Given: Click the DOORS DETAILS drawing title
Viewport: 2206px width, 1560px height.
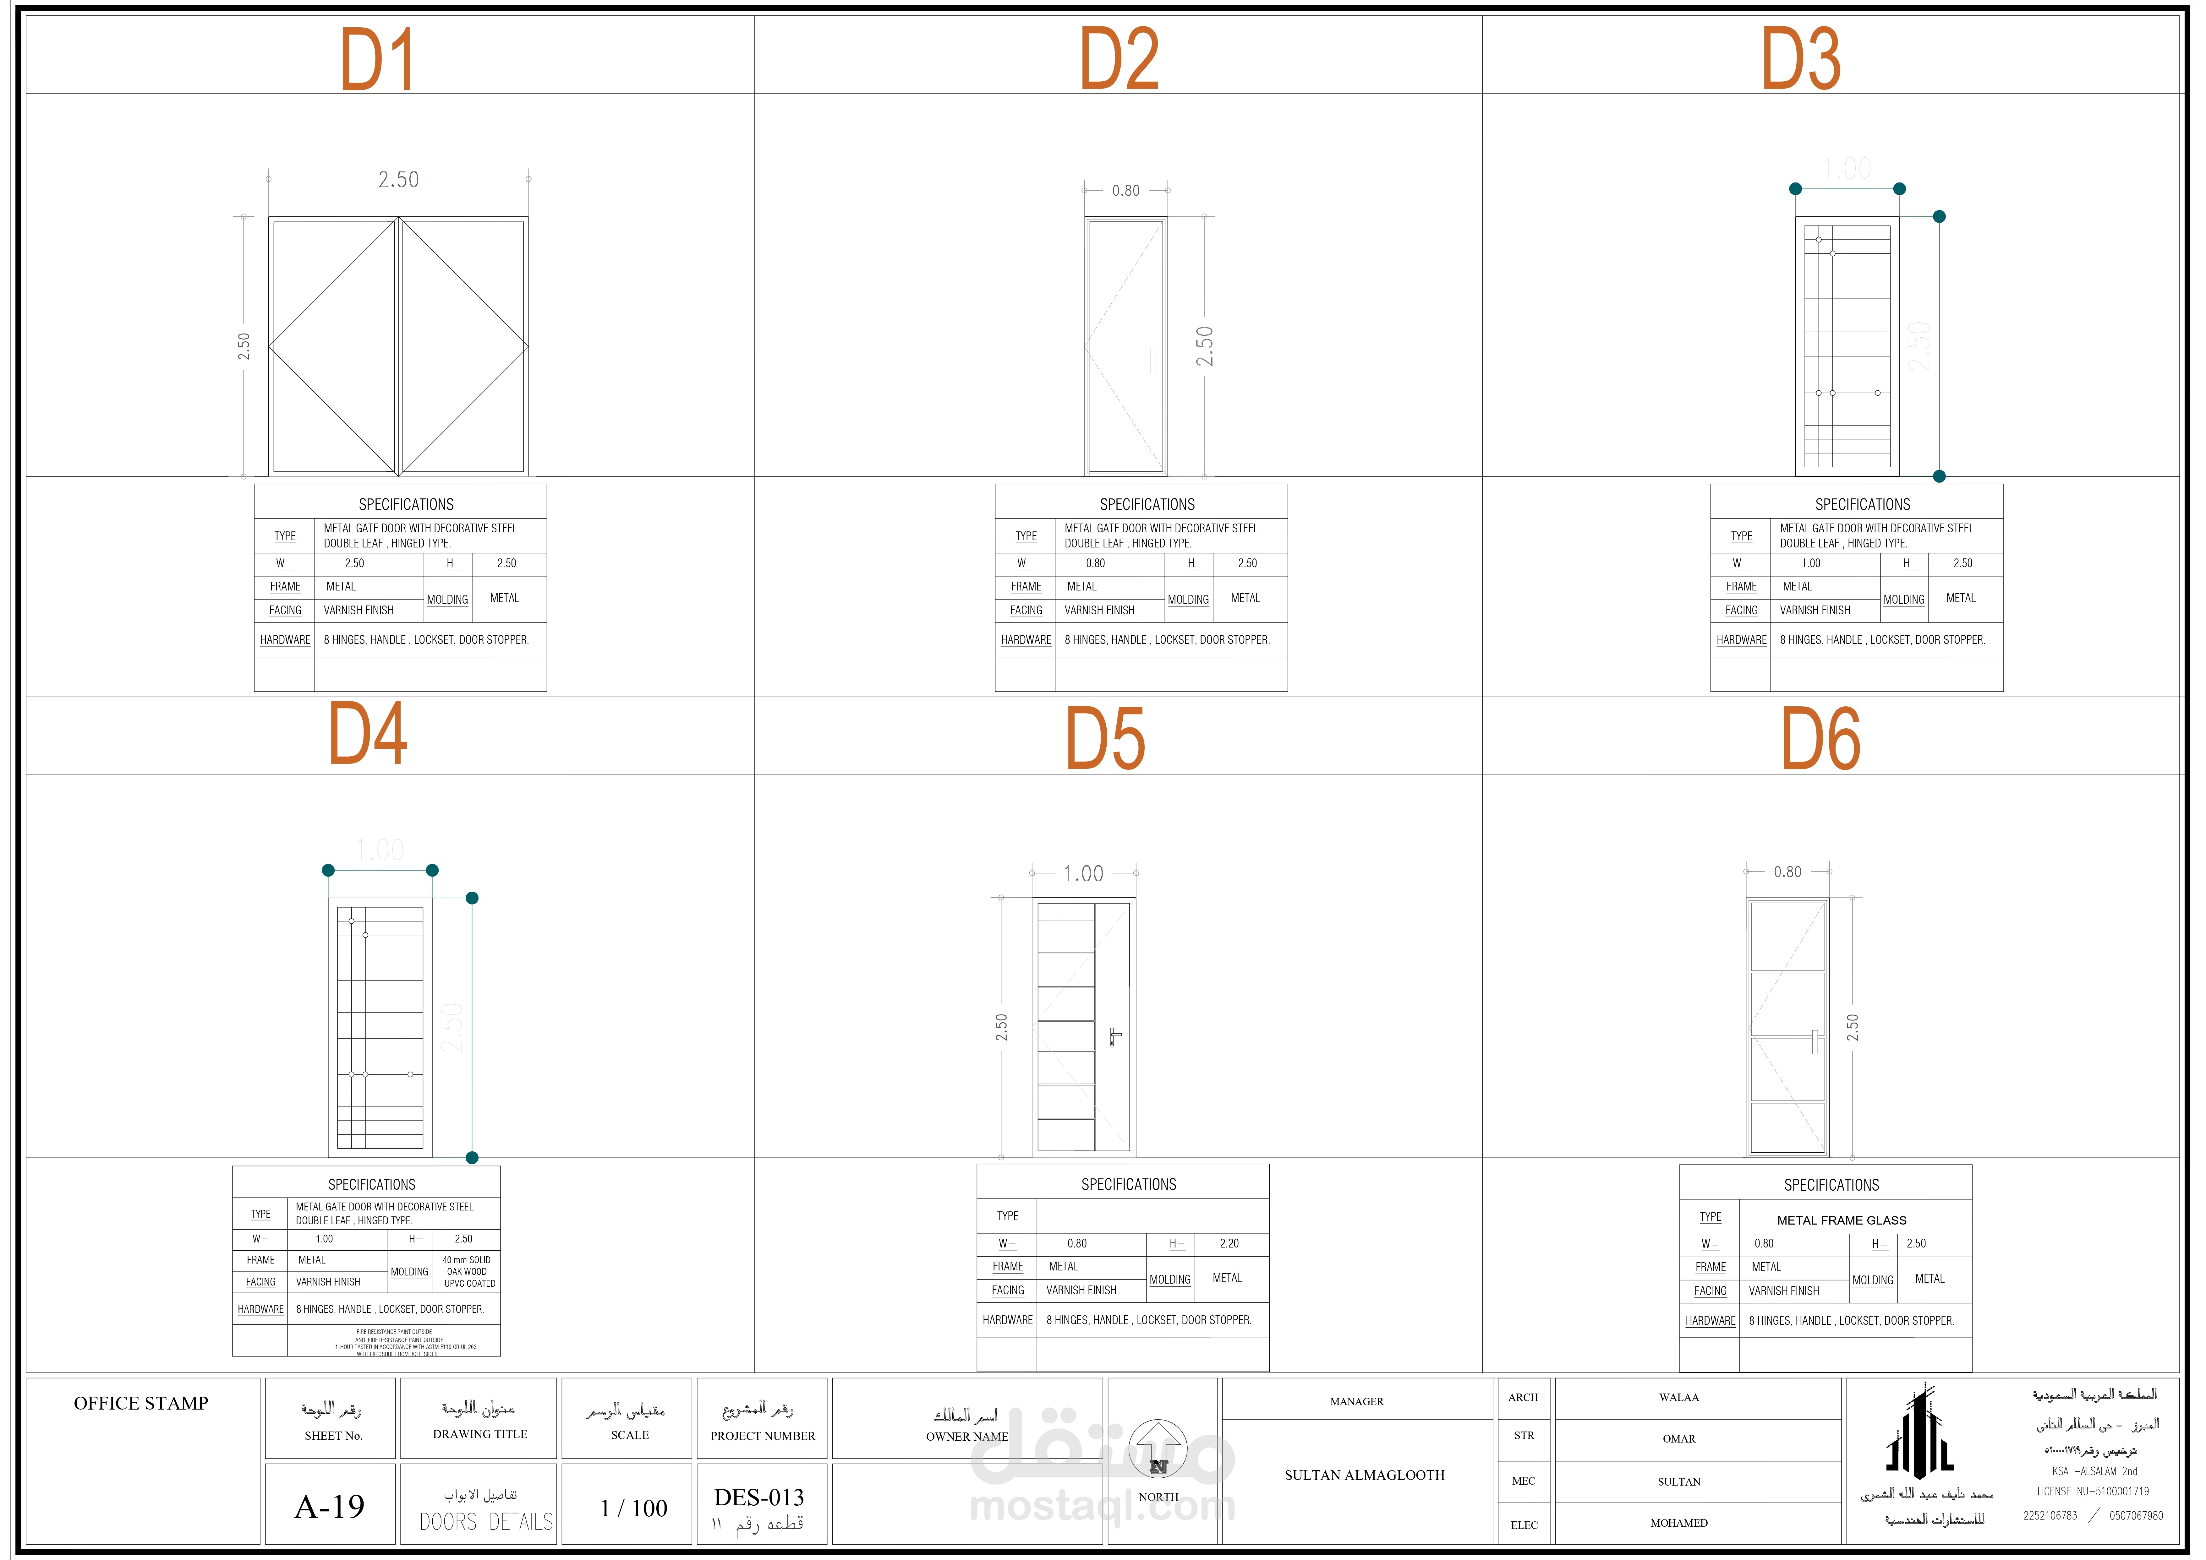Looking at the screenshot, I should tap(486, 1522).
